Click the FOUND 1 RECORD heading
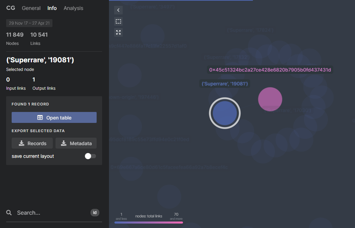This screenshot has width=355, height=228. click(x=30, y=104)
